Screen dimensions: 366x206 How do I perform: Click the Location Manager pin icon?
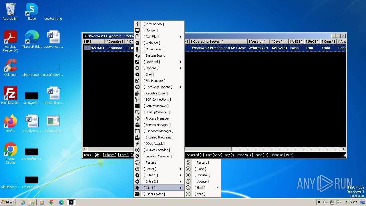tap(137, 156)
